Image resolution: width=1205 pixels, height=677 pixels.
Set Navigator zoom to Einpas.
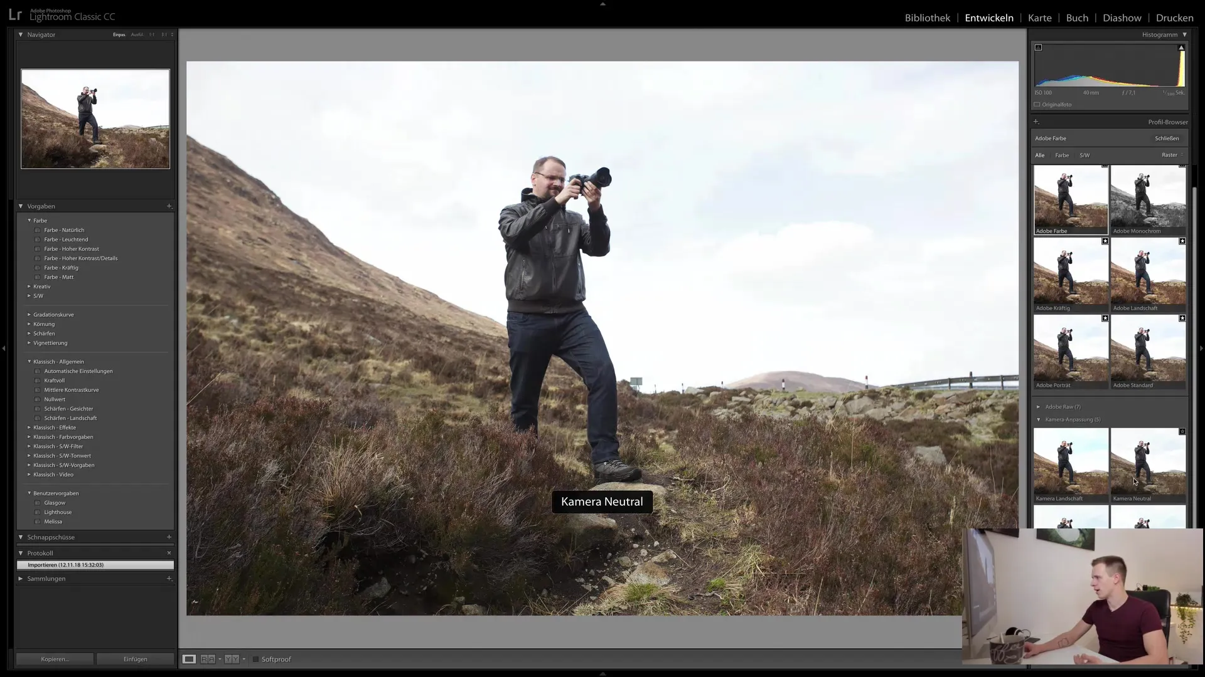(119, 34)
